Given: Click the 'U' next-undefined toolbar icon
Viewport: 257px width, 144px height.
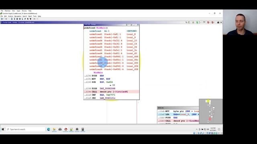Looking at the screenshot, I should 20,19.
